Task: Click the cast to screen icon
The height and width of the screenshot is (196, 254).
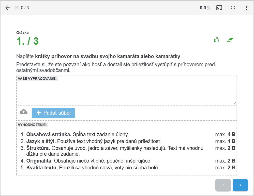Action: coord(219,8)
